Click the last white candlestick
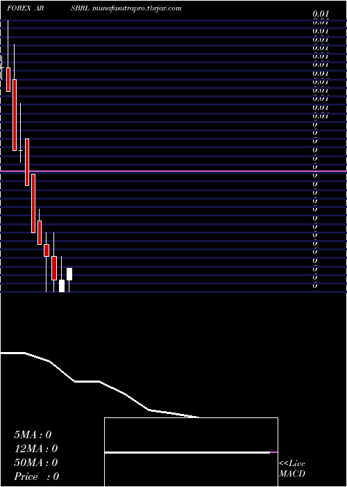The image size is (347, 487). pyautogui.click(x=69, y=274)
